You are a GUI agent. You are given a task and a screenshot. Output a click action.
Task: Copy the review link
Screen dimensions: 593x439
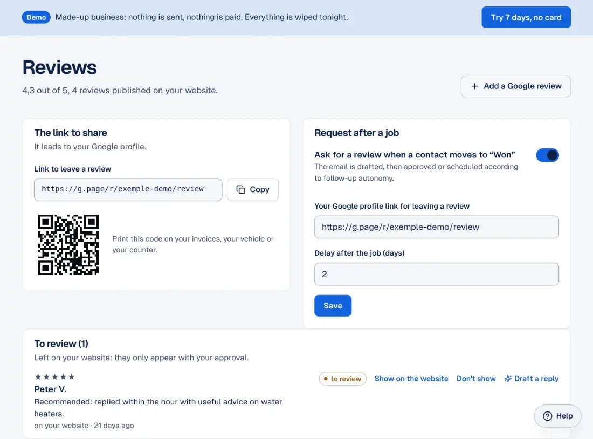[x=253, y=190]
